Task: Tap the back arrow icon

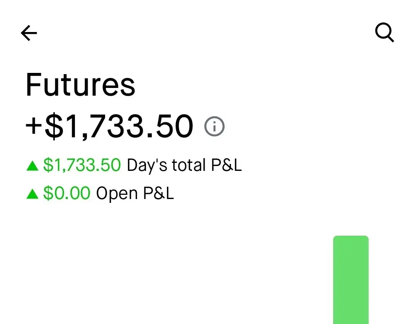Action: [29, 33]
